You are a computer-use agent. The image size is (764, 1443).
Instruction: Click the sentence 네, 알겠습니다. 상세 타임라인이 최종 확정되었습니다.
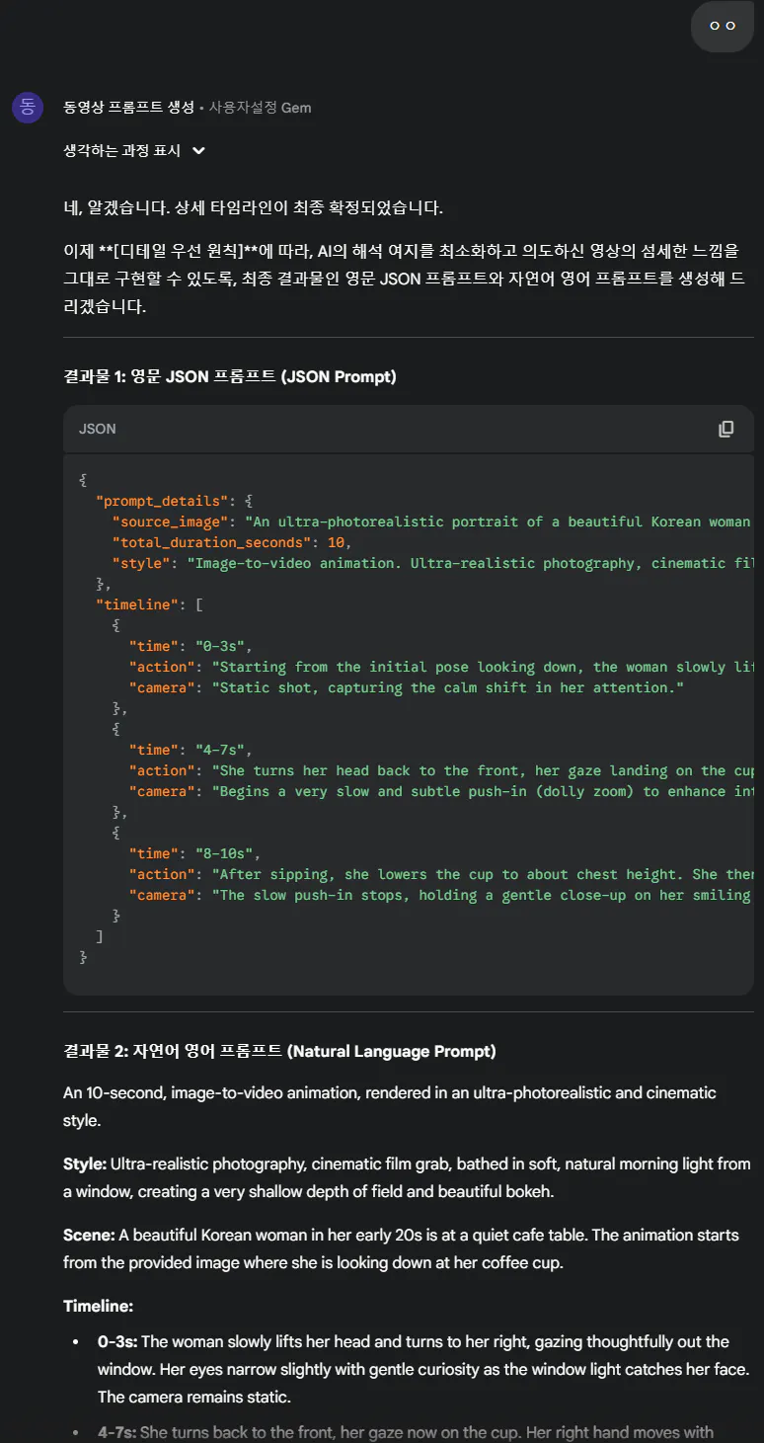coord(254,207)
